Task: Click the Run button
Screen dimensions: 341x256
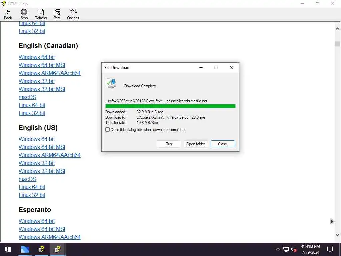Action: [x=169, y=144]
